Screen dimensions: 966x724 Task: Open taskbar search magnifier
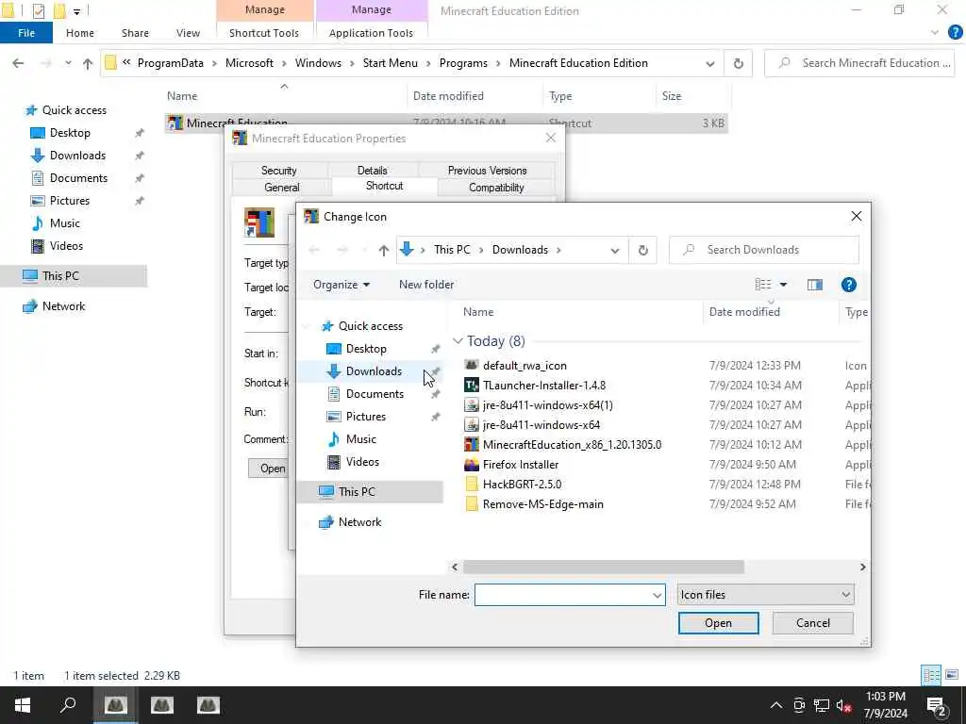pos(68,705)
